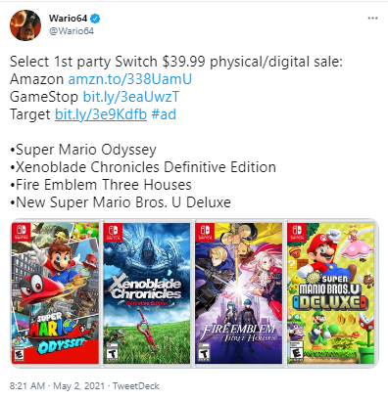View the Super Mario Odyssey cover image
The width and height of the screenshot is (388, 400).
pyautogui.click(x=56, y=293)
